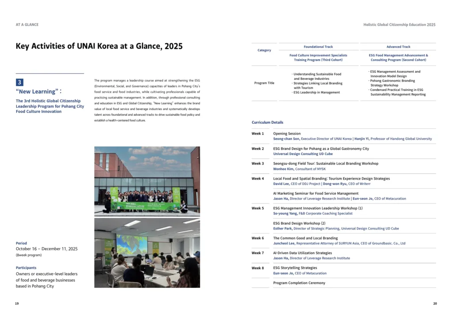452x320 pixels.
Task: Click the classroom presentation photo
Action: [x=147, y=252]
